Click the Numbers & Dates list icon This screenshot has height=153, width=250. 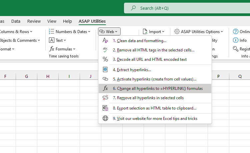coord(51,31)
